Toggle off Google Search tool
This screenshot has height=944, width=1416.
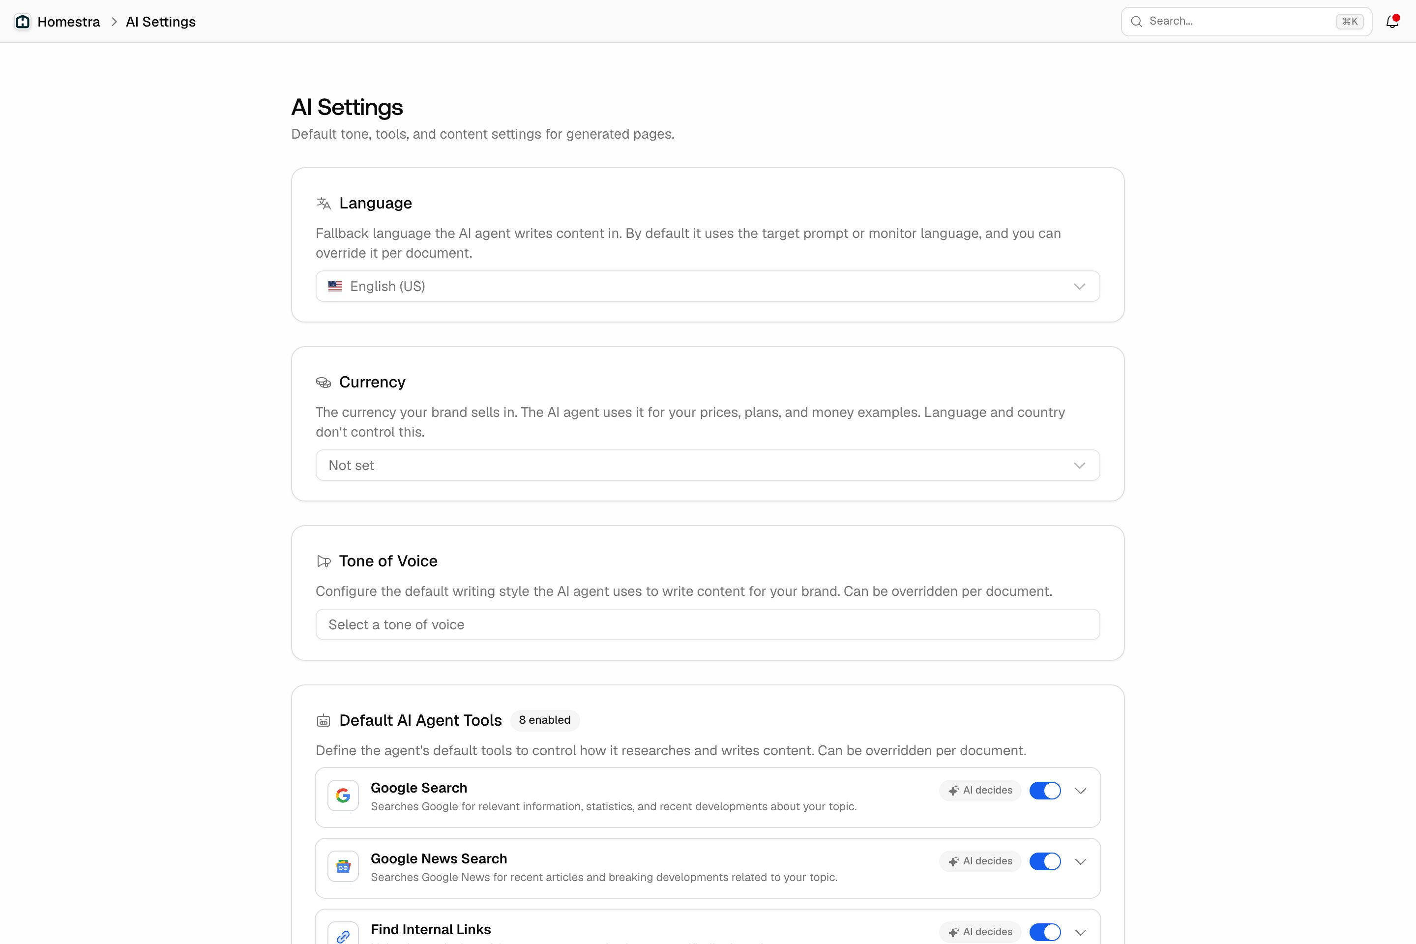point(1044,791)
